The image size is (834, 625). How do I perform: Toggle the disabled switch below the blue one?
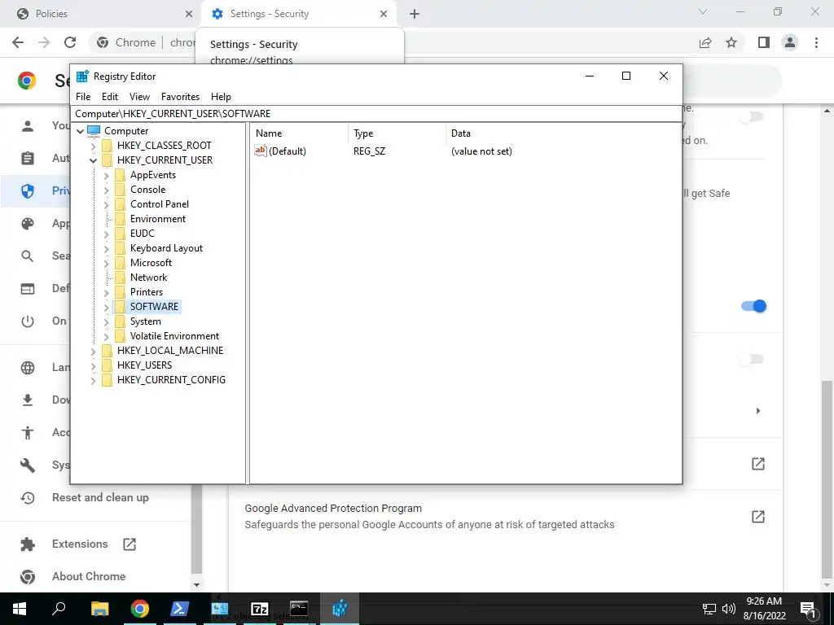click(751, 360)
